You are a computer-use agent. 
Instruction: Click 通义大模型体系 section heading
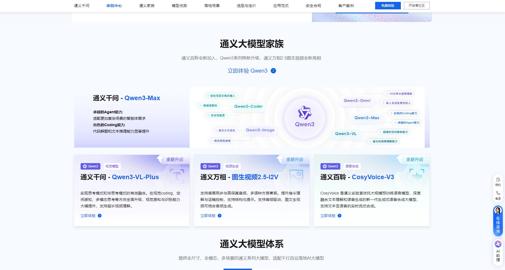click(252, 244)
